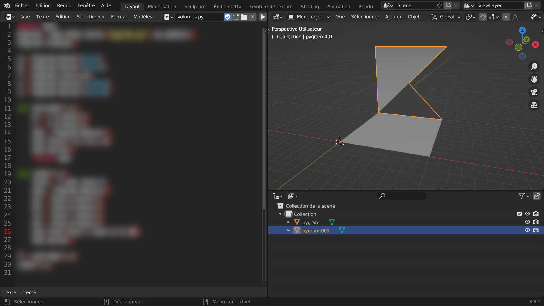544x306 pixels.
Task: Switch to the Shading workspace tab
Action: (310, 6)
